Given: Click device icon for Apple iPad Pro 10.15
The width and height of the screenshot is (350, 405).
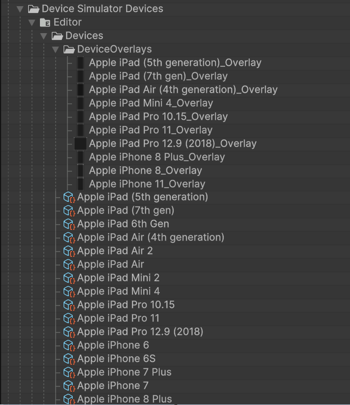Looking at the screenshot, I should pos(69,305).
